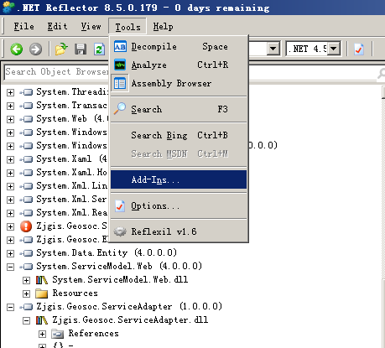The height and width of the screenshot is (348, 385).
Task: Collapse the System.ServiceModel.Web (4.0.0.0) node
Action: coord(10,267)
